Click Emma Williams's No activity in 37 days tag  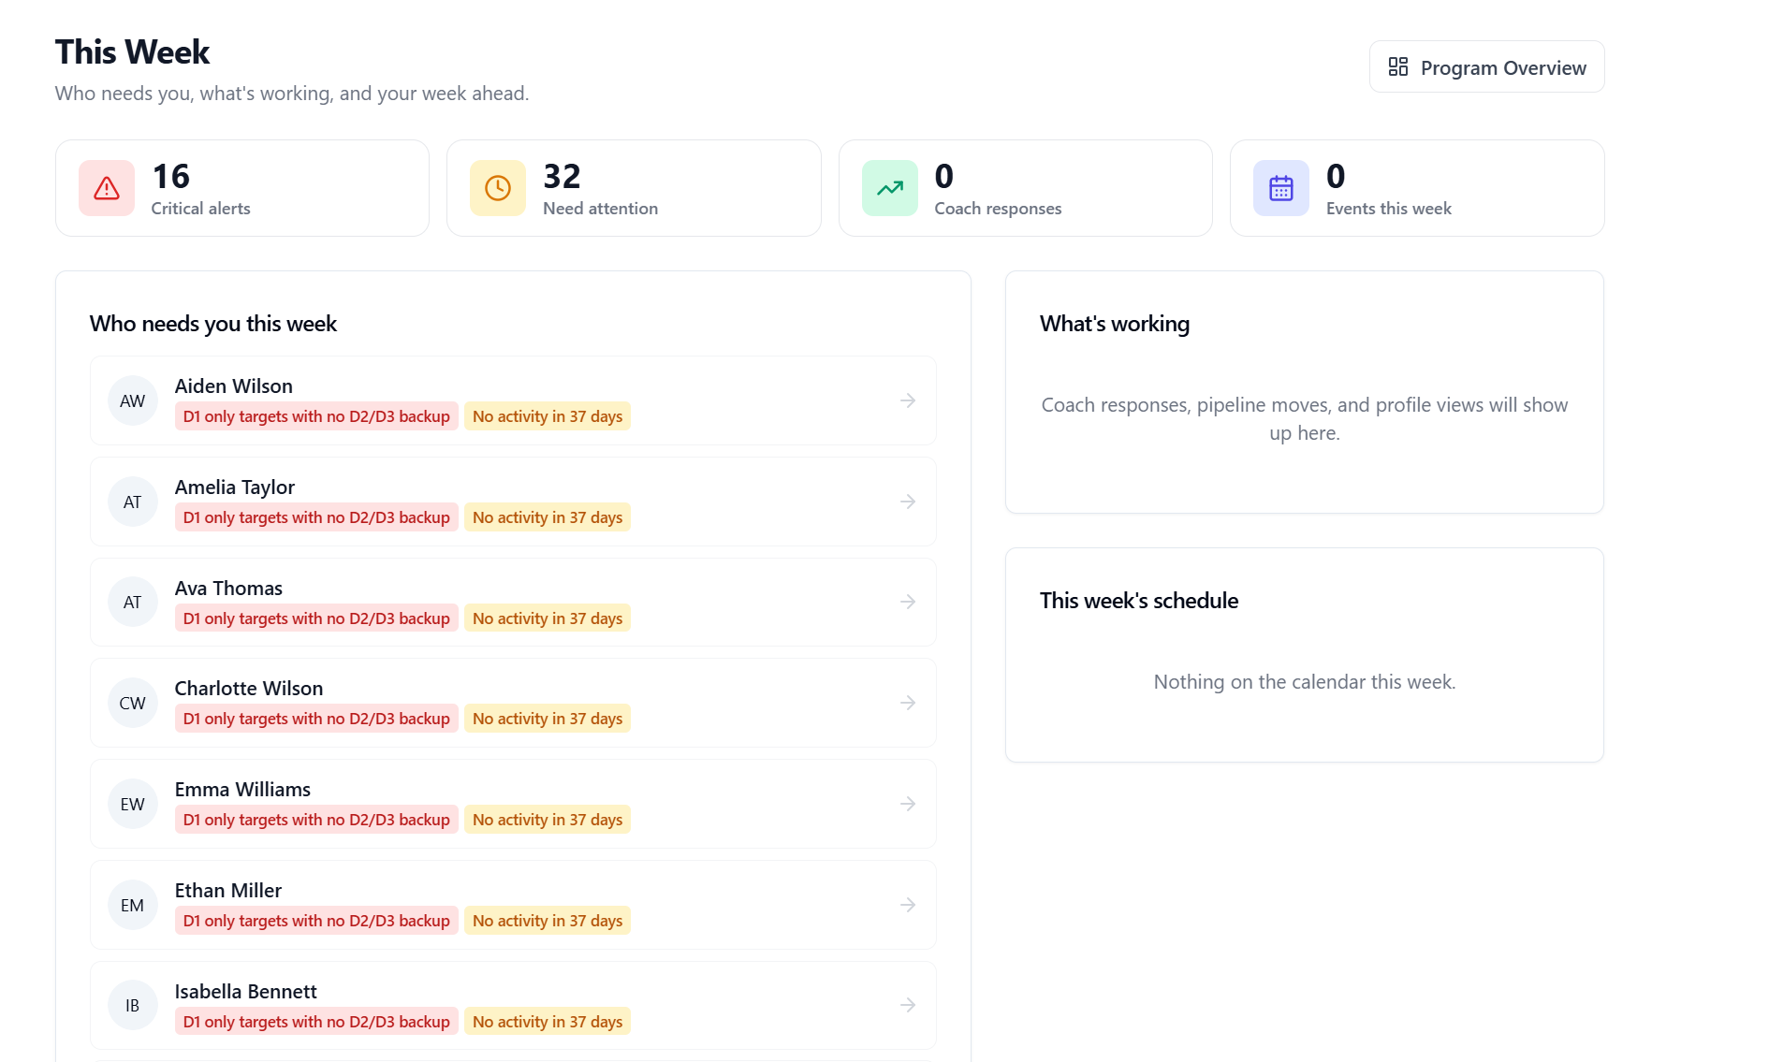click(x=548, y=820)
